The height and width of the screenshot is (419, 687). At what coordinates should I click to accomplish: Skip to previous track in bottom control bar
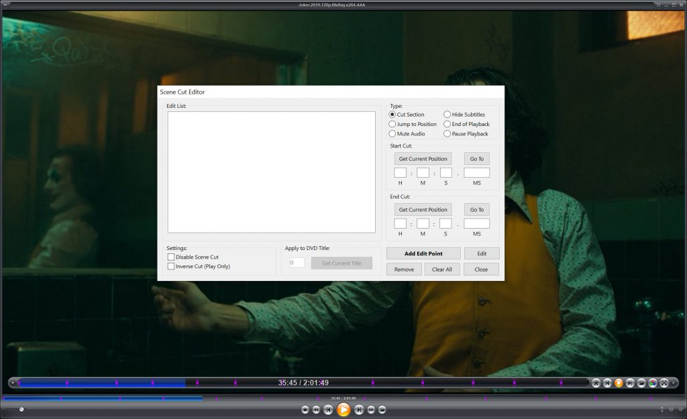point(327,410)
